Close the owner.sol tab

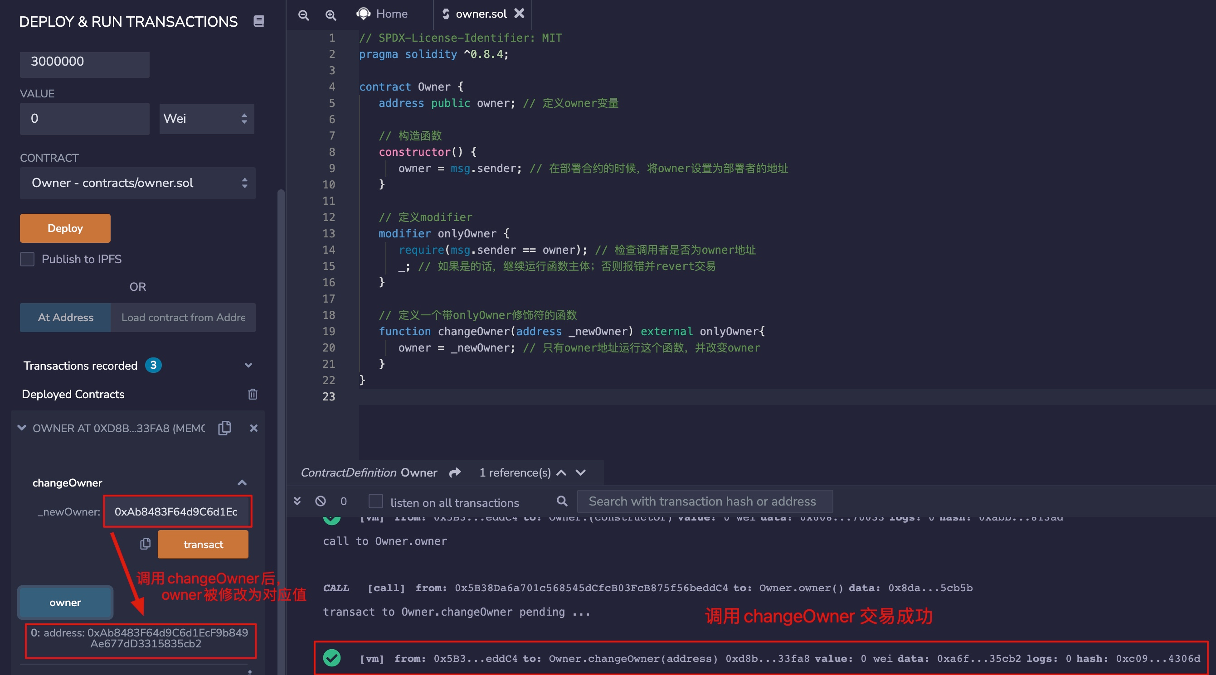pos(519,14)
